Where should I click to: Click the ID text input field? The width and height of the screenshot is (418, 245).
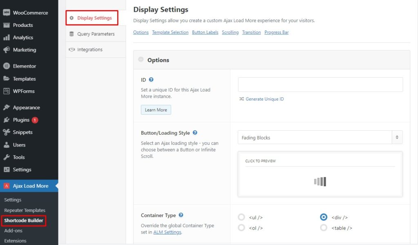[320, 85]
